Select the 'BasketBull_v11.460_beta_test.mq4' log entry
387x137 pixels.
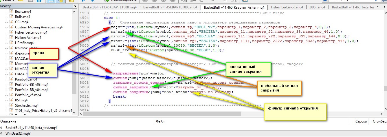(31, 127)
